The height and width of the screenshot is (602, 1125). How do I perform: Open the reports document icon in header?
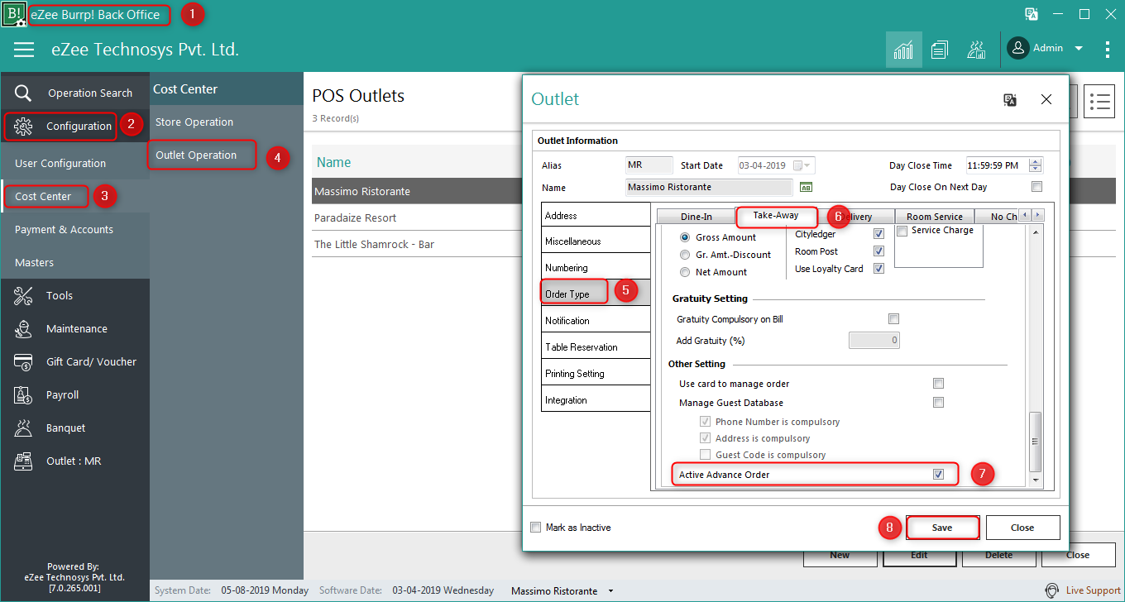940,50
